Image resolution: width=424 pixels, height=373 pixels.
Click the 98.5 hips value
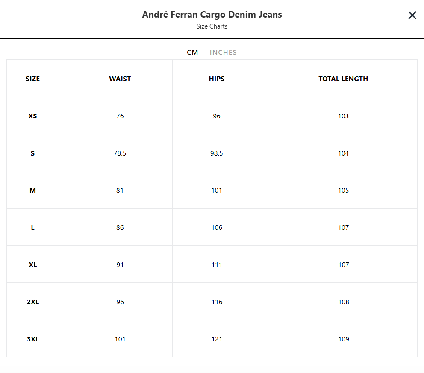point(217,153)
